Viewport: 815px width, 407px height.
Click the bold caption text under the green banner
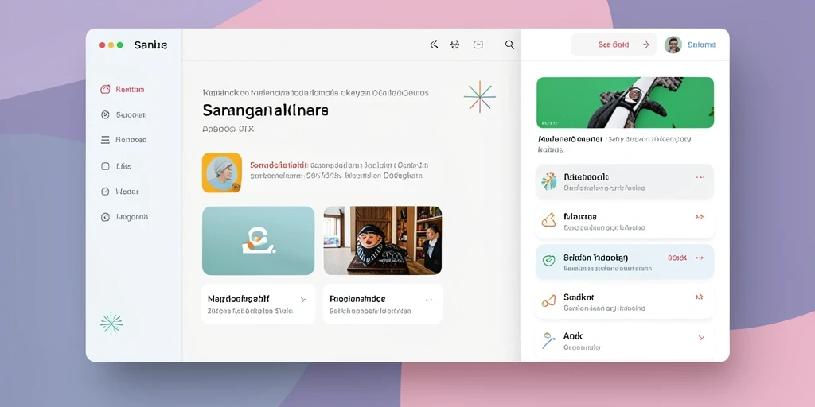pyautogui.click(x=570, y=139)
